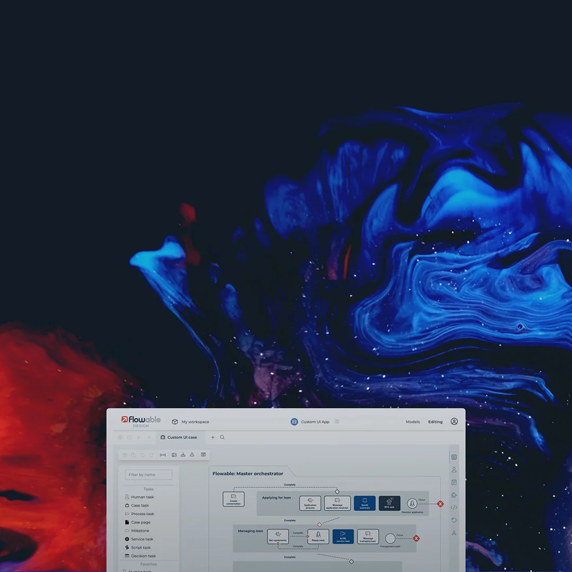572x572 pixels.
Task: Click the warning triangle validation icon
Action: coord(192,454)
